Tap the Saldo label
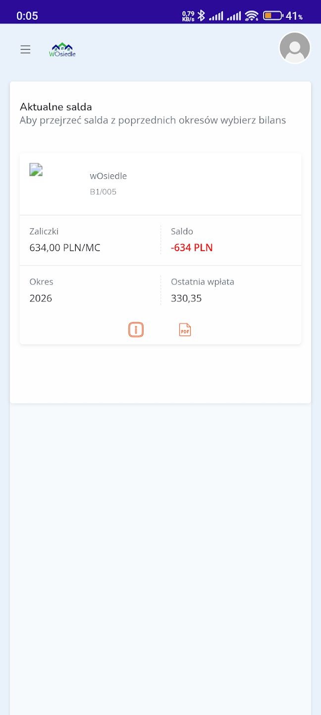The width and height of the screenshot is (321, 715). [x=182, y=231]
